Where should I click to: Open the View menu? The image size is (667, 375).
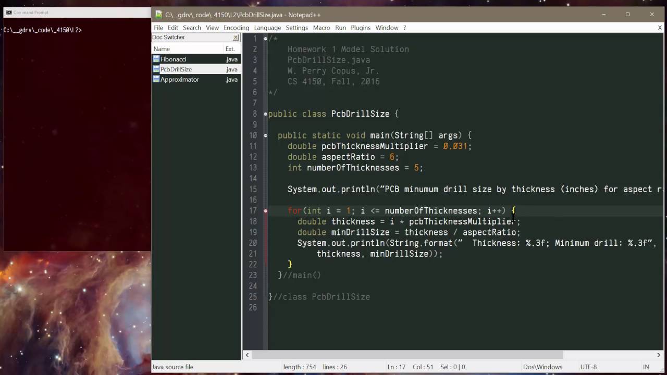[212, 28]
